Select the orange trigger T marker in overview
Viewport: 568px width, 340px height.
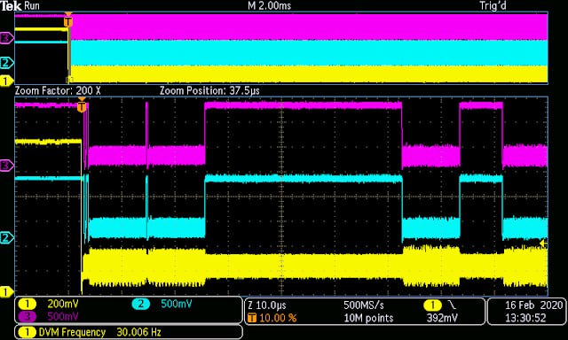click(x=67, y=21)
